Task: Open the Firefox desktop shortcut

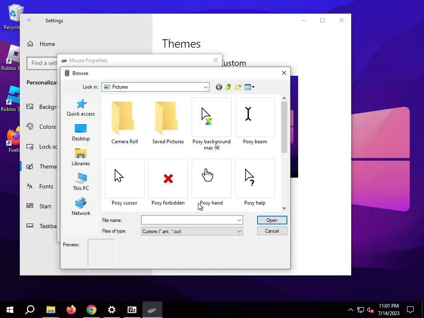Action: pyautogui.click(x=13, y=140)
